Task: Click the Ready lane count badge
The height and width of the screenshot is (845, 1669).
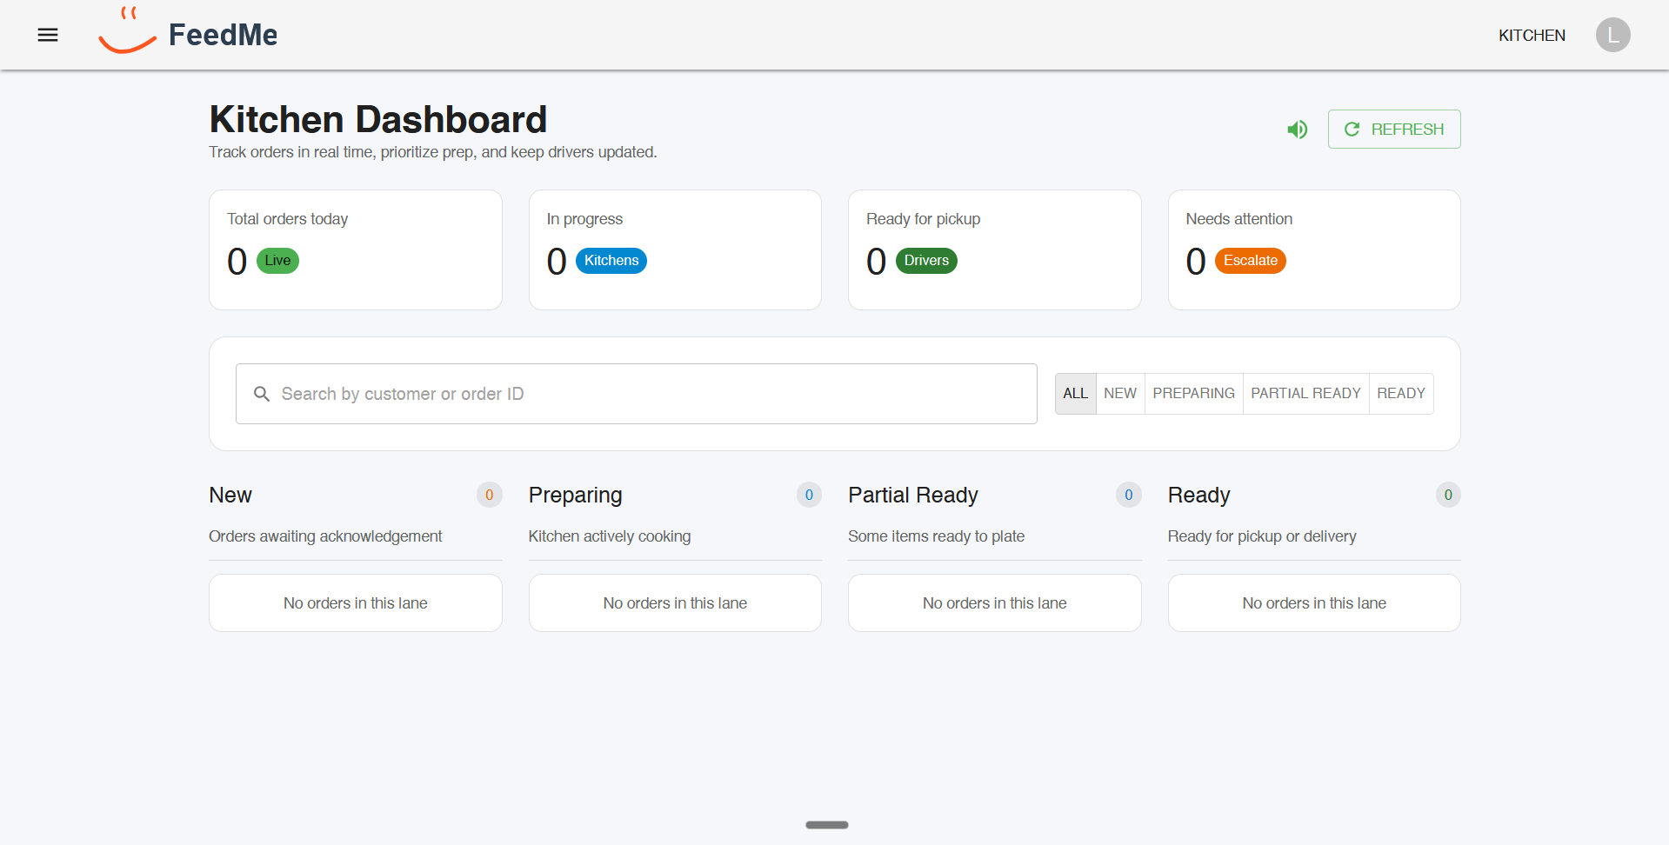Action: [x=1447, y=495]
